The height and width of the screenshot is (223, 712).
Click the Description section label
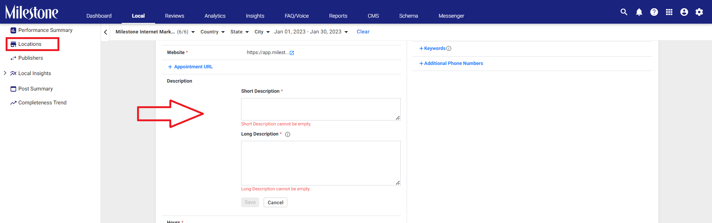coord(180,81)
